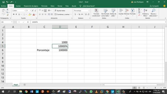Screen dimensions: 167x94
Task: Click the orientation text angle icon
Action: tap(49, 10)
